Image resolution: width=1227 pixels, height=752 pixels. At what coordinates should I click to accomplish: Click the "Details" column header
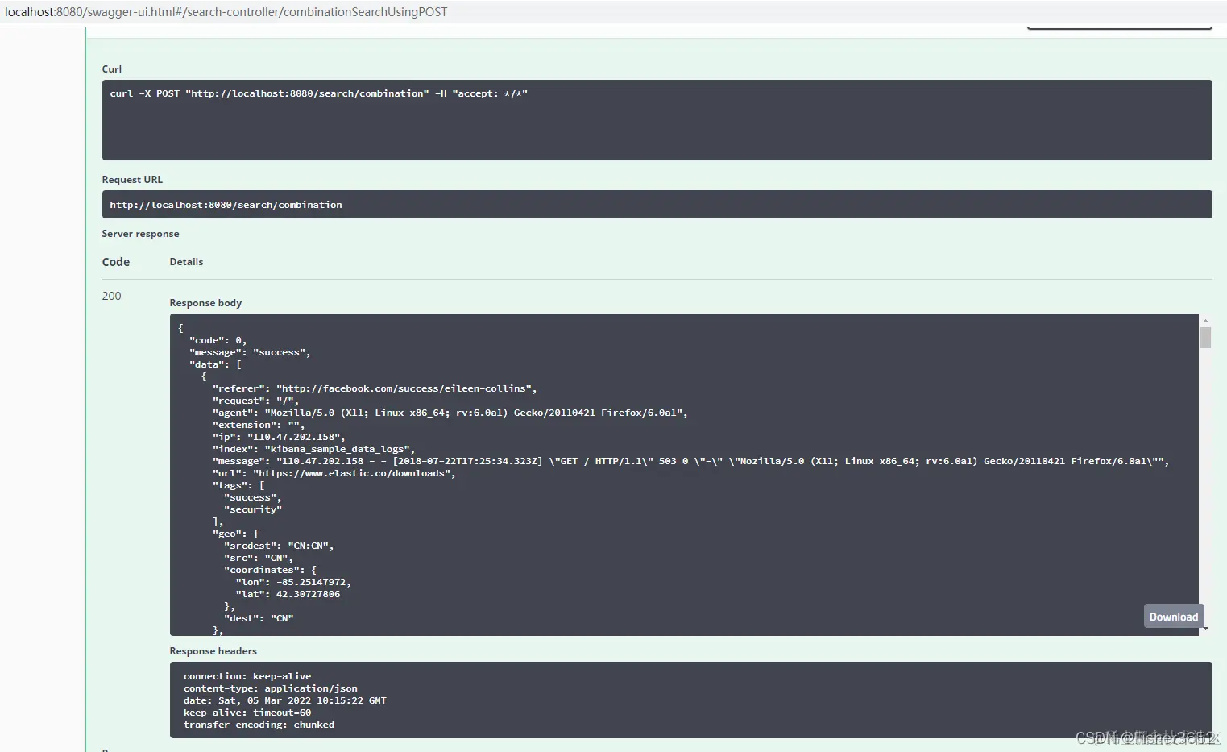pyautogui.click(x=186, y=262)
